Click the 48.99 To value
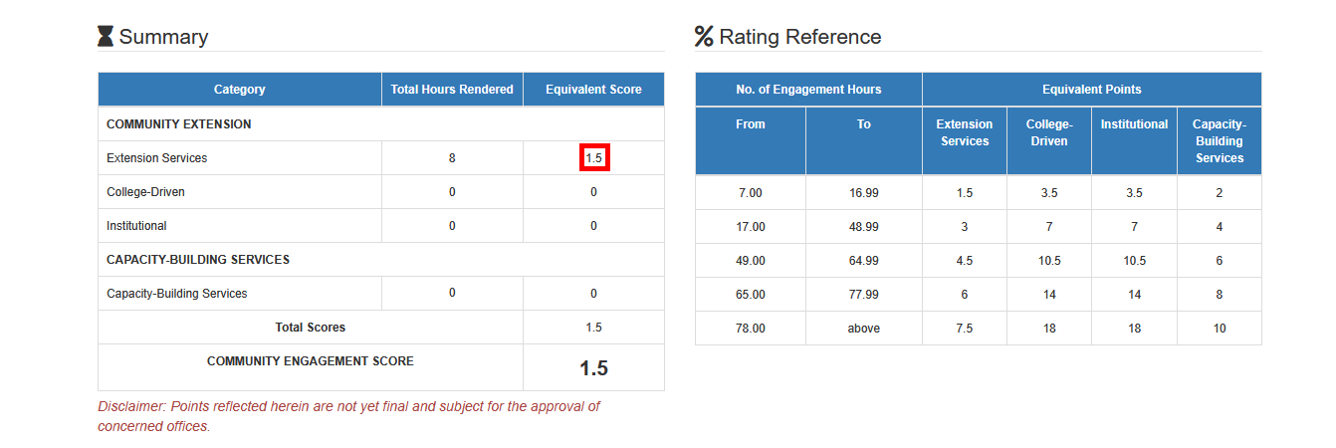The width and height of the screenshot is (1336, 448). (864, 227)
